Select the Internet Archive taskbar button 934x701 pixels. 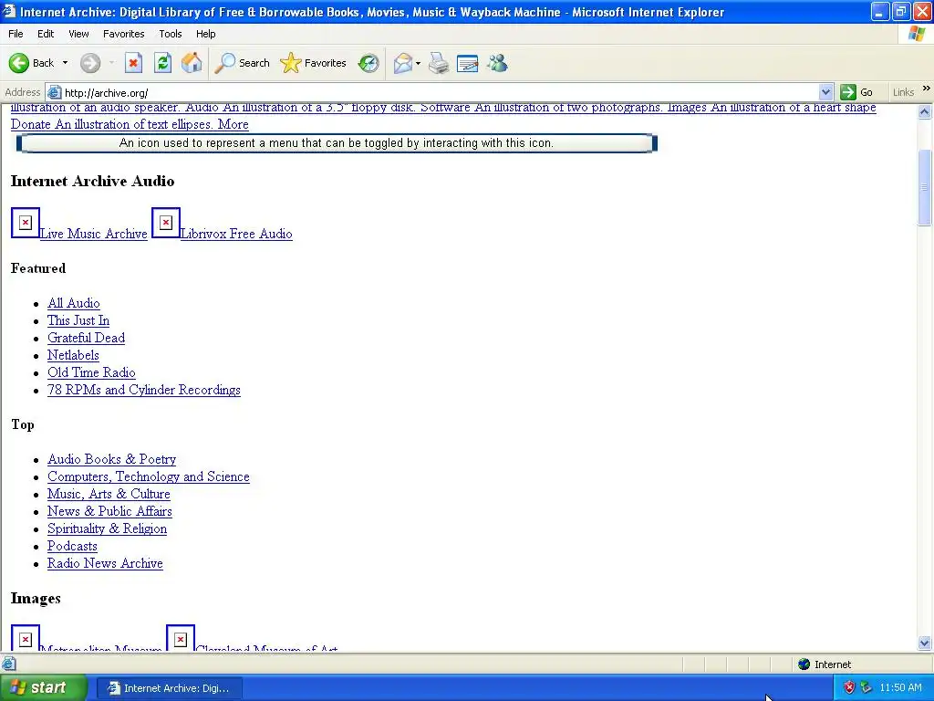169,688
